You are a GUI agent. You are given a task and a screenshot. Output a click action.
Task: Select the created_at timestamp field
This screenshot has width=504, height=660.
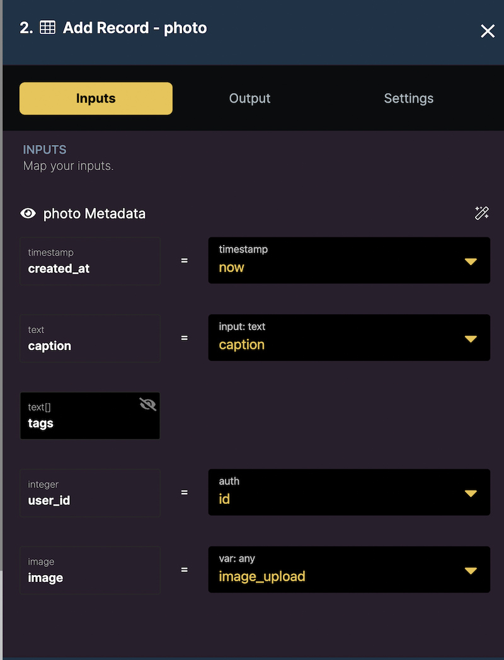(x=89, y=261)
